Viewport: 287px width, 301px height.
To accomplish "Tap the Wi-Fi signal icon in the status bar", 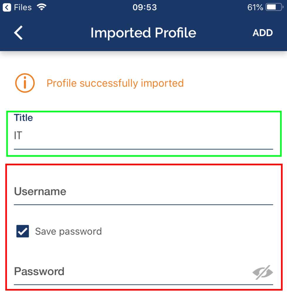I will click(x=41, y=7).
